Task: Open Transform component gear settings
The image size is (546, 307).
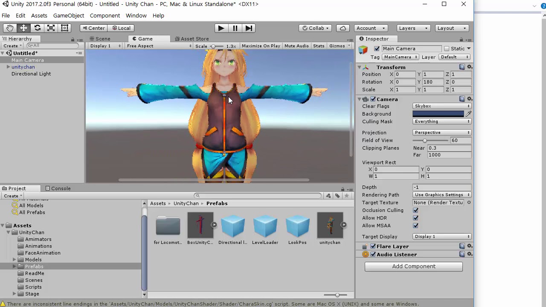Action: [469, 67]
